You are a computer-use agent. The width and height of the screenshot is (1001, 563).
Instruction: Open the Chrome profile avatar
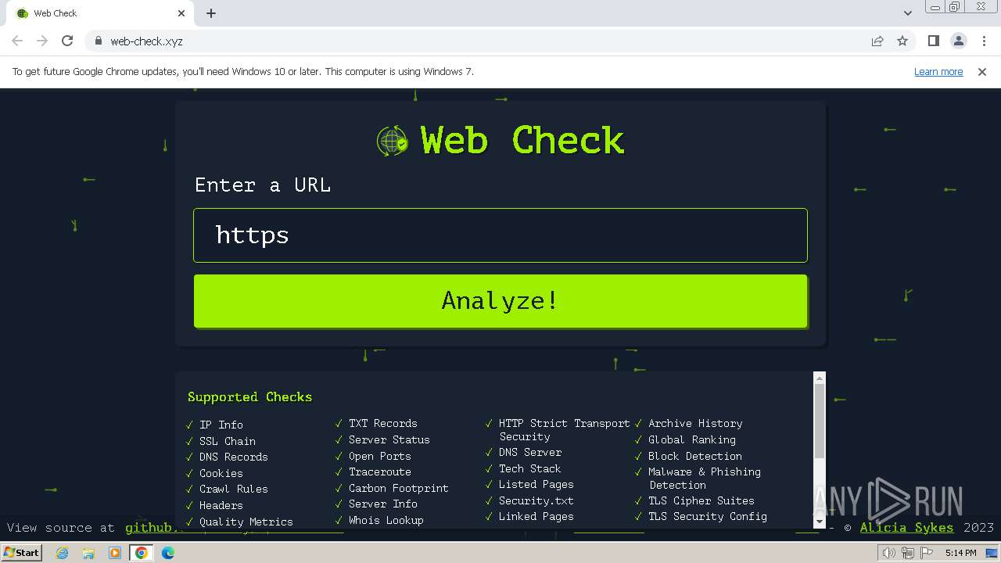(x=958, y=41)
